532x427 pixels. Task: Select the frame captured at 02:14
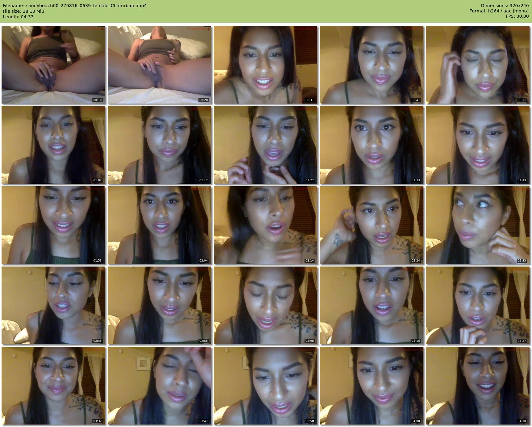pos(266,225)
